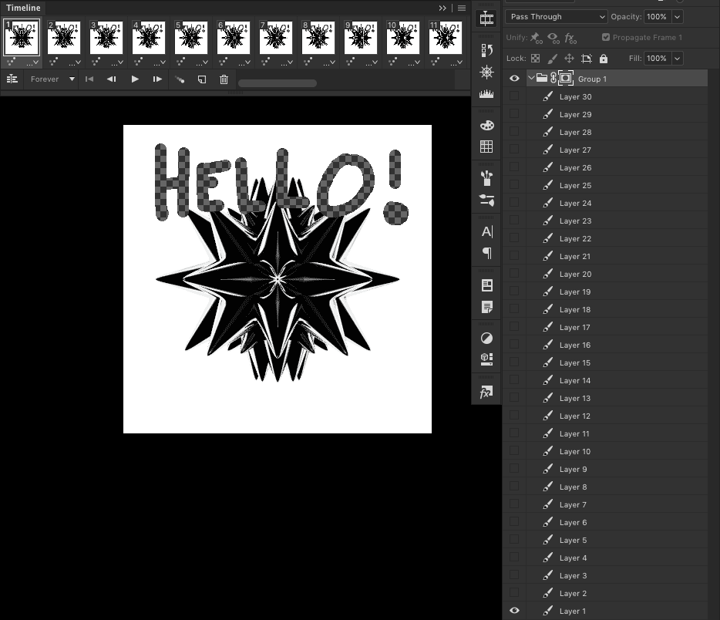Show Layer 30 in the Layers panel
The height and width of the screenshot is (620, 720).
pos(514,96)
